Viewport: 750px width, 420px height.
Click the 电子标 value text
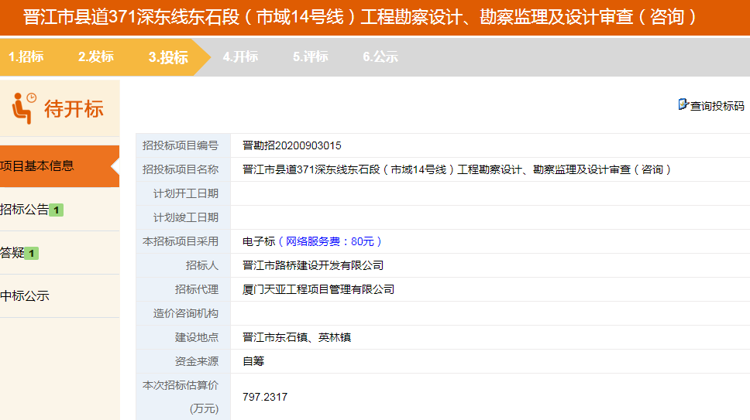259,241
